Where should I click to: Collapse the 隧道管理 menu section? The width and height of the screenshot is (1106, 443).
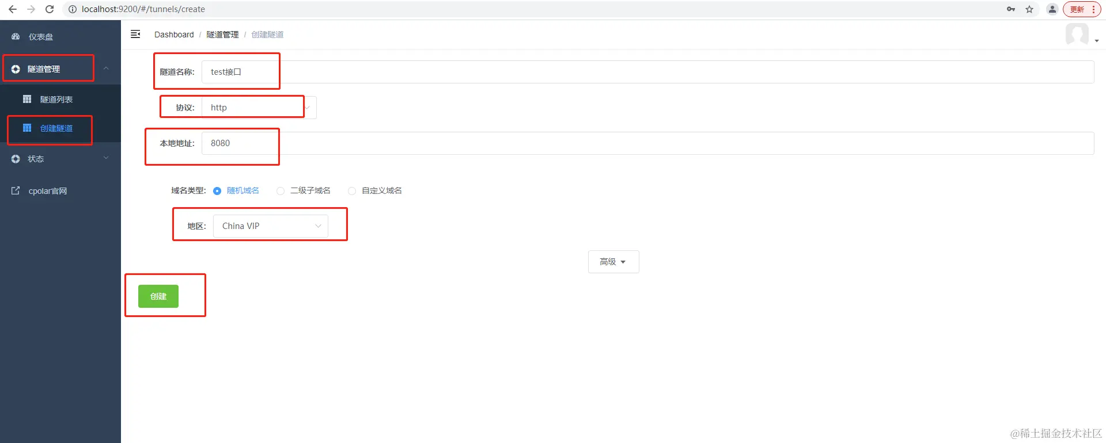pos(60,69)
